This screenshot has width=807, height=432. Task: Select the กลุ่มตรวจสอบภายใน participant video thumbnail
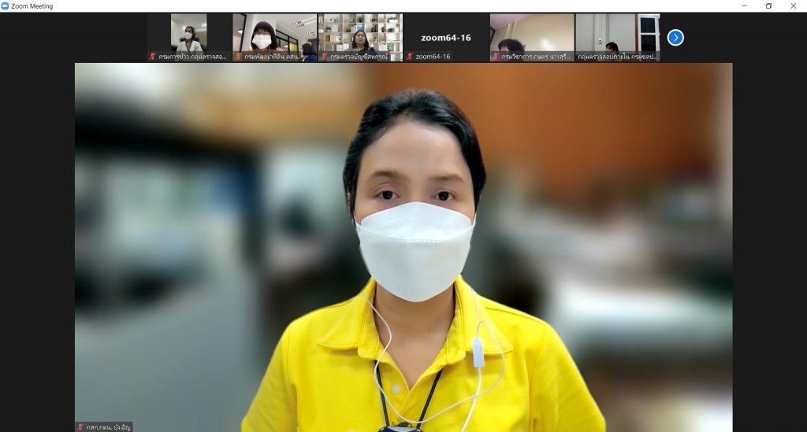click(x=617, y=33)
